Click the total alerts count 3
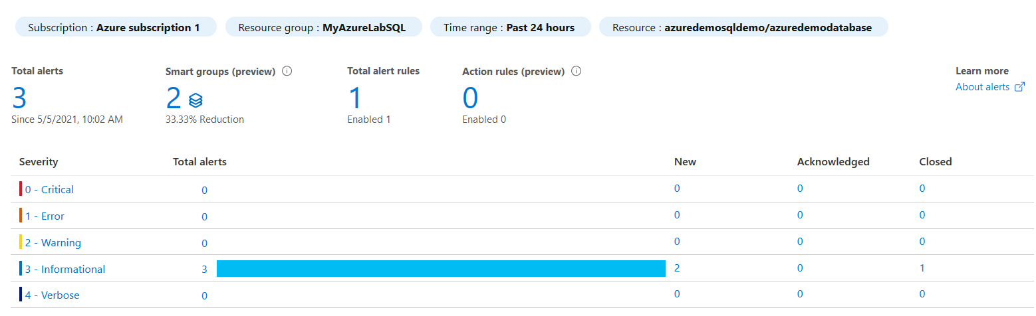This screenshot has width=1036, height=316. 19,98
